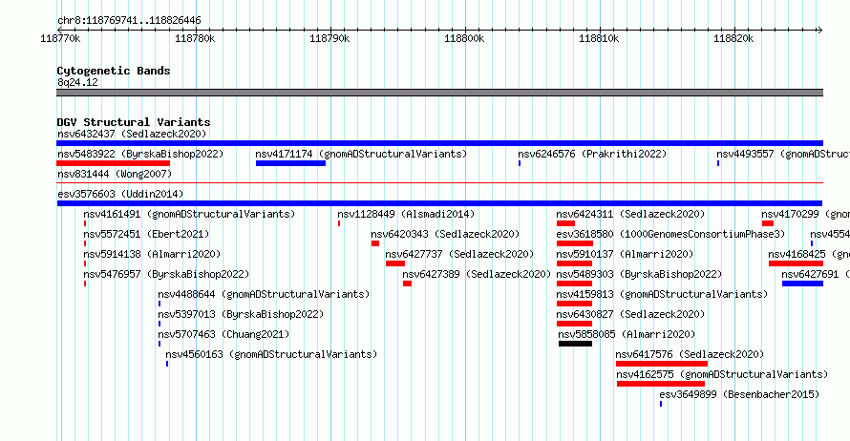The width and height of the screenshot is (850, 441).
Task: Click the chr8:118769741..118826446 coordinate label
Action: (129, 21)
